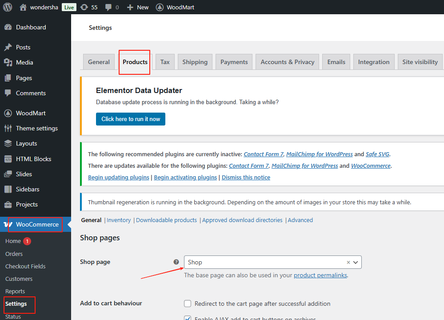Expand the Shop page dropdown
The height and width of the screenshot is (320, 444).
pyautogui.click(x=356, y=262)
